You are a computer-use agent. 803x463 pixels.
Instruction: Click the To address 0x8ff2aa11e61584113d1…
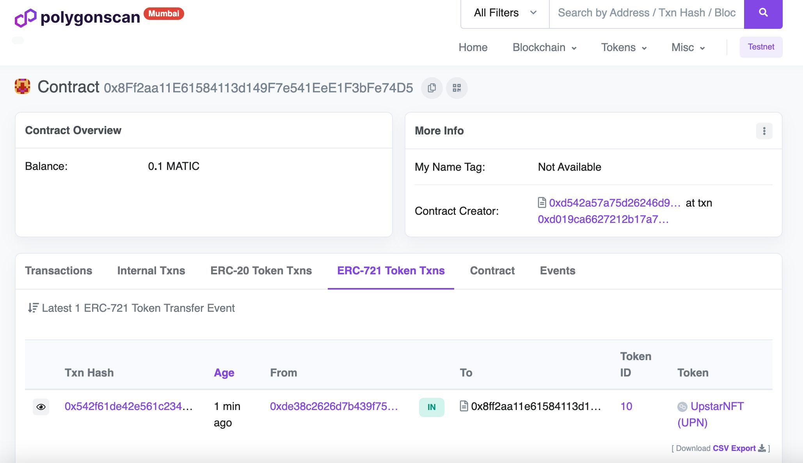(x=536, y=406)
